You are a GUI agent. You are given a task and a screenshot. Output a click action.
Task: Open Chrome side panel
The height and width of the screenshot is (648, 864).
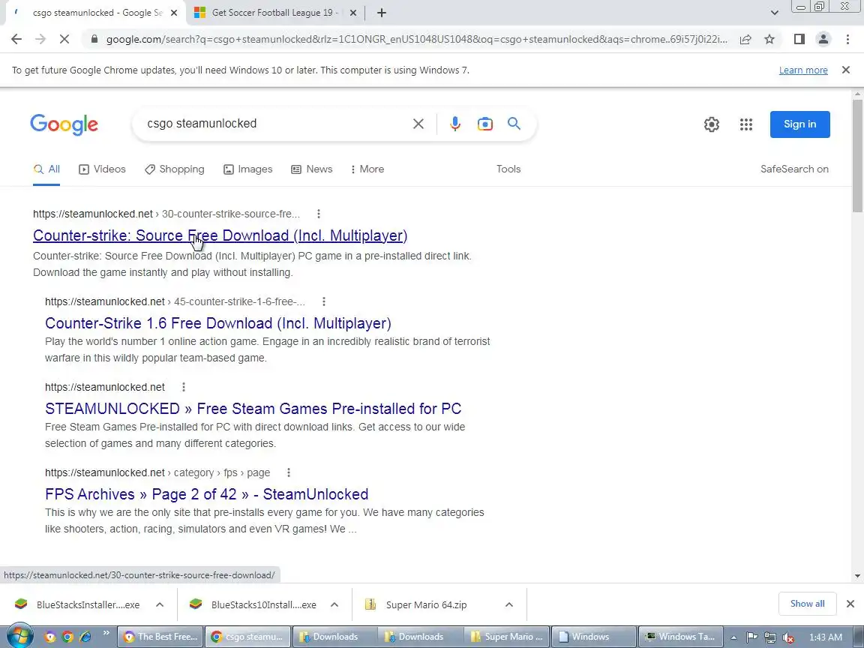799,39
